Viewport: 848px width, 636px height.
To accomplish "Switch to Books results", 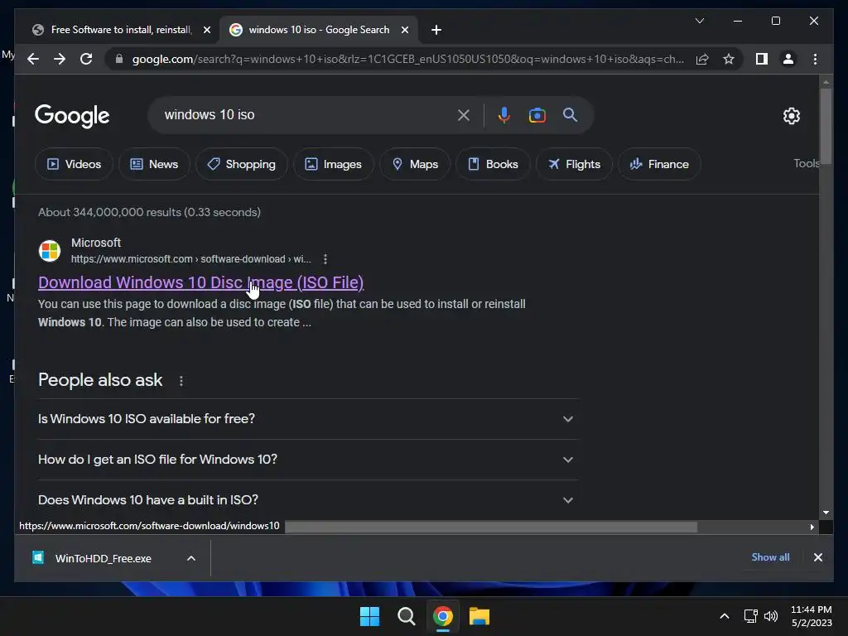I will (493, 164).
